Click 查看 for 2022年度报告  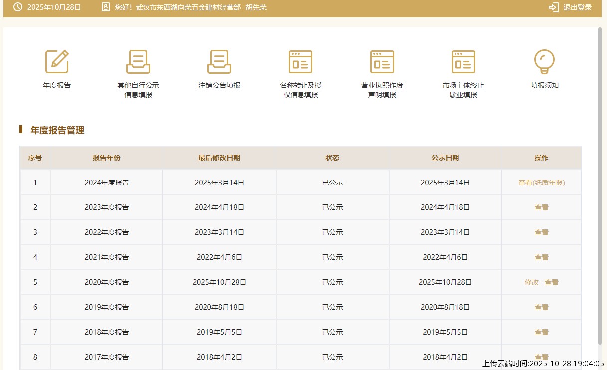coord(541,232)
